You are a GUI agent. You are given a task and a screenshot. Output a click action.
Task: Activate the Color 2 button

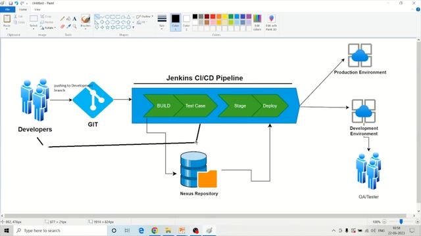click(x=186, y=22)
